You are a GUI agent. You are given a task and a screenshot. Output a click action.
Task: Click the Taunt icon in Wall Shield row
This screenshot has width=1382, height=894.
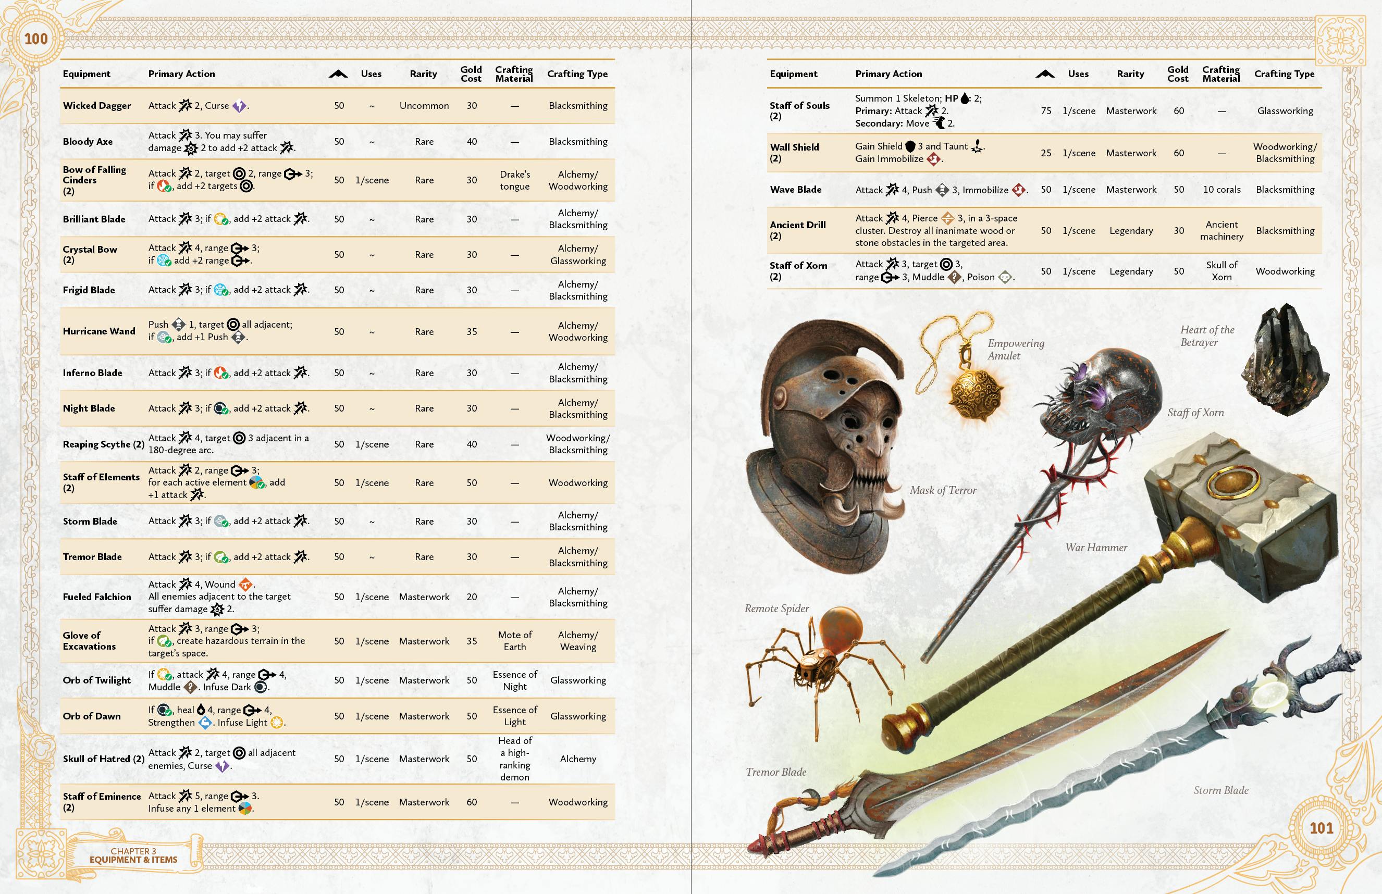[x=977, y=146]
